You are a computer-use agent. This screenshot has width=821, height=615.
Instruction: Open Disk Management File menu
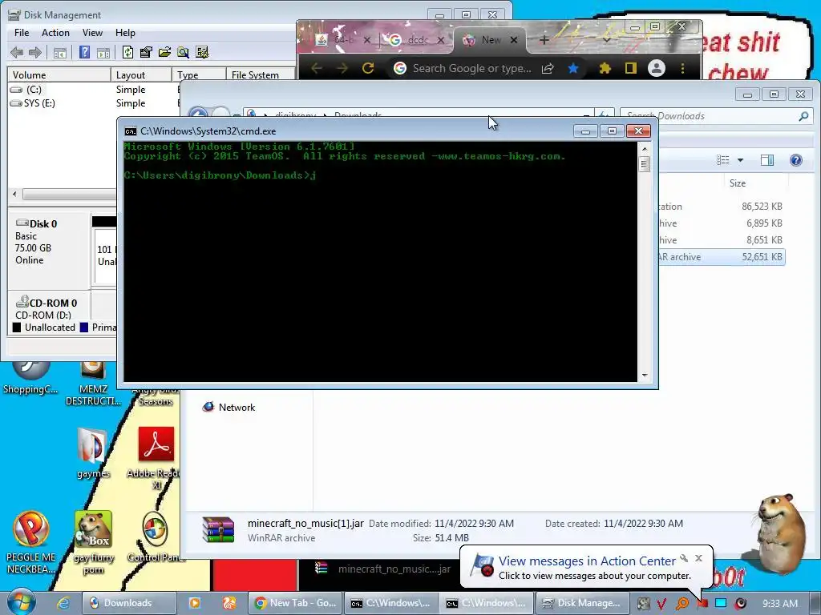click(22, 32)
